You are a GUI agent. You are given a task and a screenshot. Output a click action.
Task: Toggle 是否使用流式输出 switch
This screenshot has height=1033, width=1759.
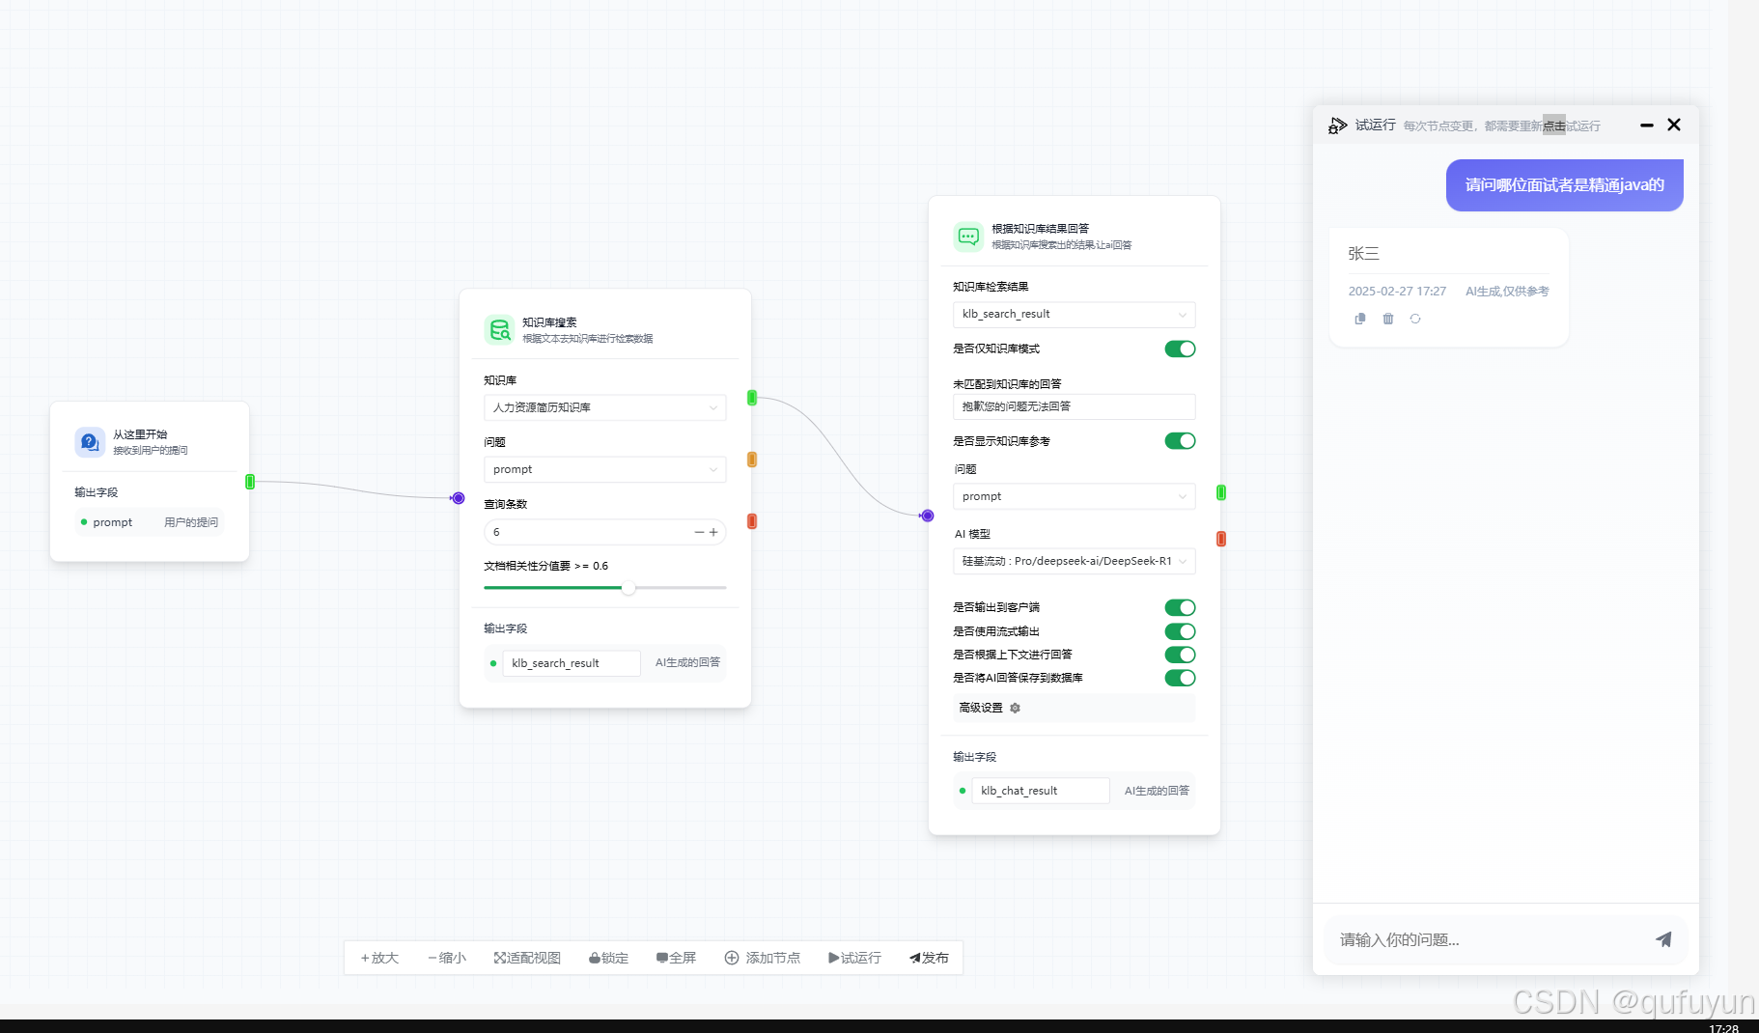[x=1180, y=631]
